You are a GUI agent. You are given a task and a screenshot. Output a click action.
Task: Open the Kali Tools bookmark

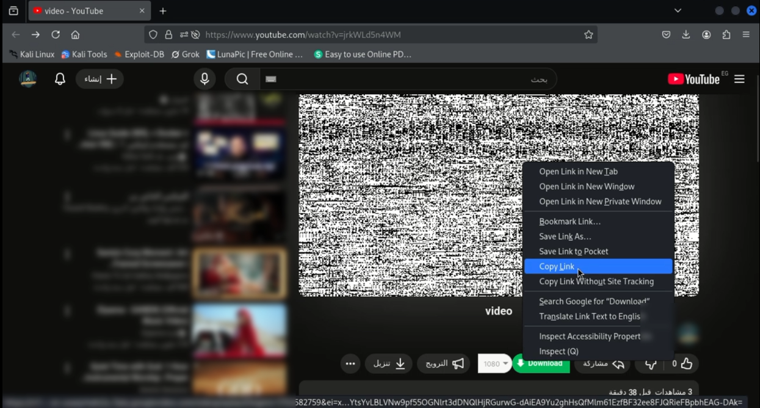pyautogui.click(x=84, y=54)
